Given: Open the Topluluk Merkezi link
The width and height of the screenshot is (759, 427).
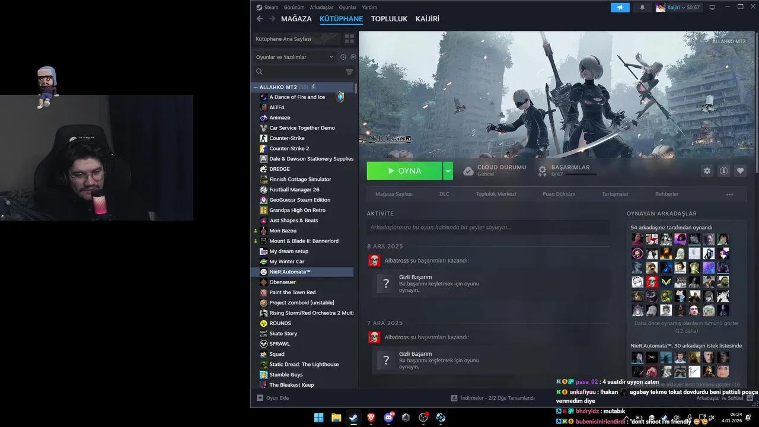Looking at the screenshot, I should coord(496,194).
